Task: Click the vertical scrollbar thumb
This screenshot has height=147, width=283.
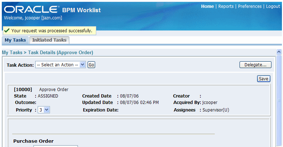Action: [279, 100]
